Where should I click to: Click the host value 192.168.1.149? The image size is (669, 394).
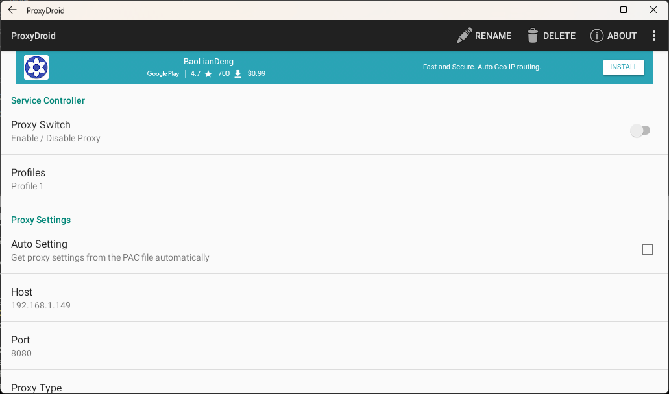[x=41, y=305]
